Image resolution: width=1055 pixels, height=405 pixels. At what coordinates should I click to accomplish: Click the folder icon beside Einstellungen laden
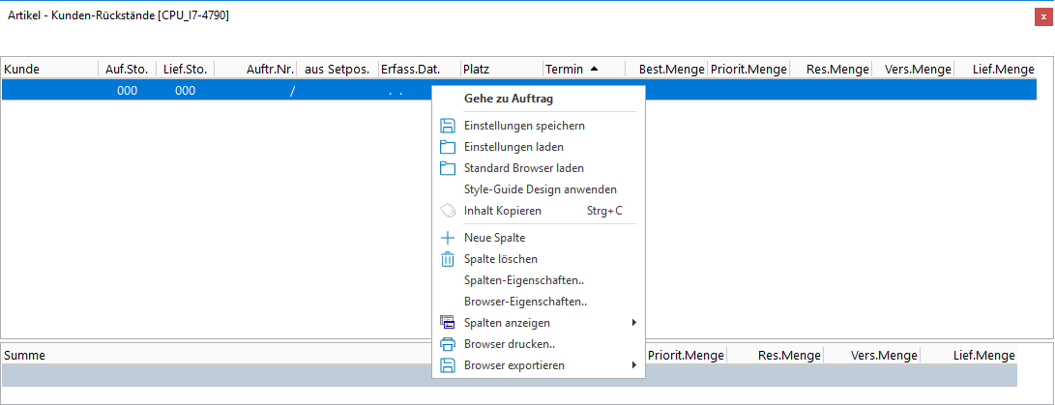(x=447, y=147)
